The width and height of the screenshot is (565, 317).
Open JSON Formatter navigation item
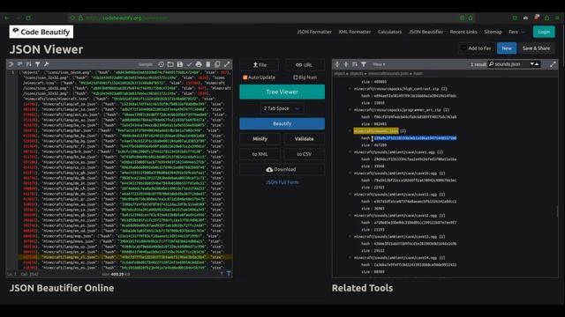pyautogui.click(x=314, y=32)
